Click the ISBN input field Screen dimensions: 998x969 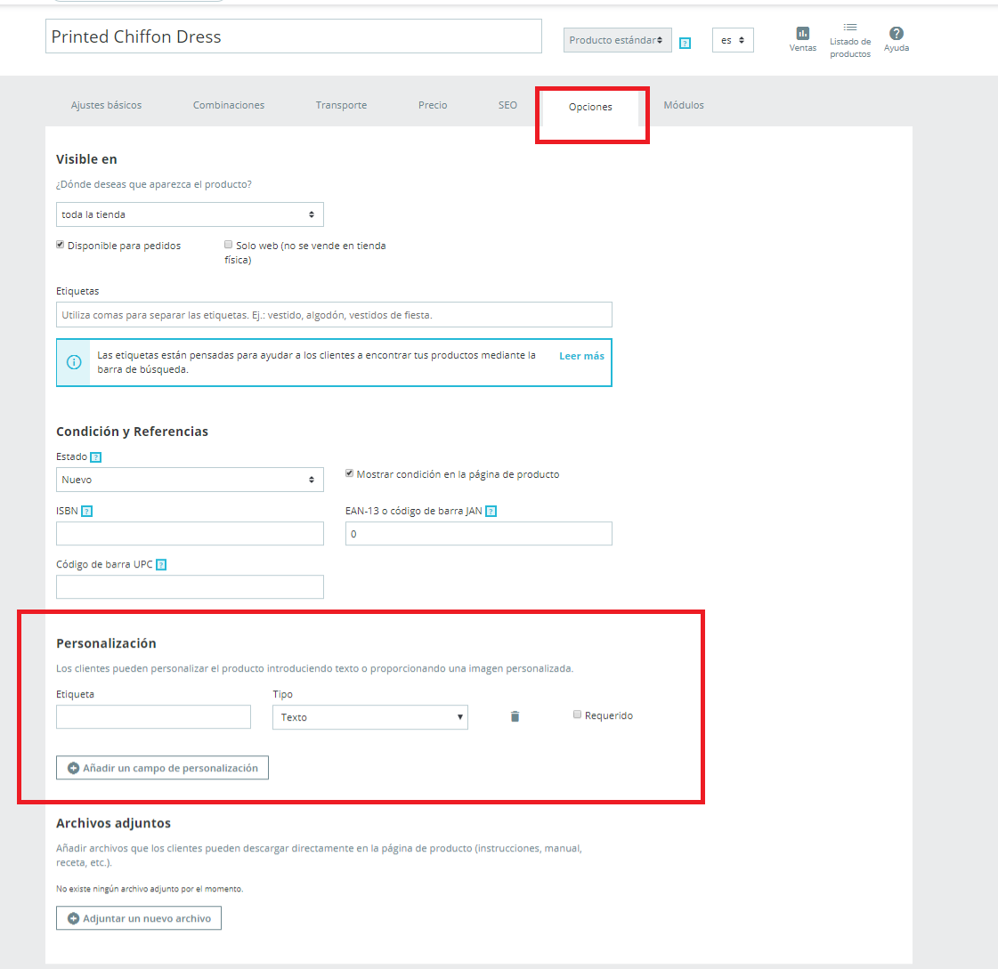(190, 534)
